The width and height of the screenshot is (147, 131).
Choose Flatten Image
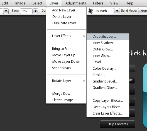click(66, 100)
